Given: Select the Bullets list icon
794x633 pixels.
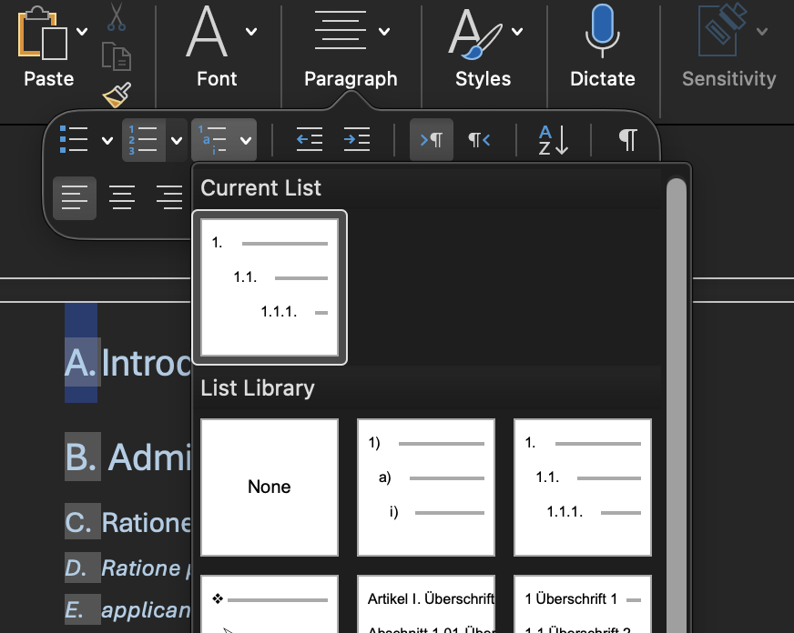Looking at the screenshot, I should [x=76, y=139].
